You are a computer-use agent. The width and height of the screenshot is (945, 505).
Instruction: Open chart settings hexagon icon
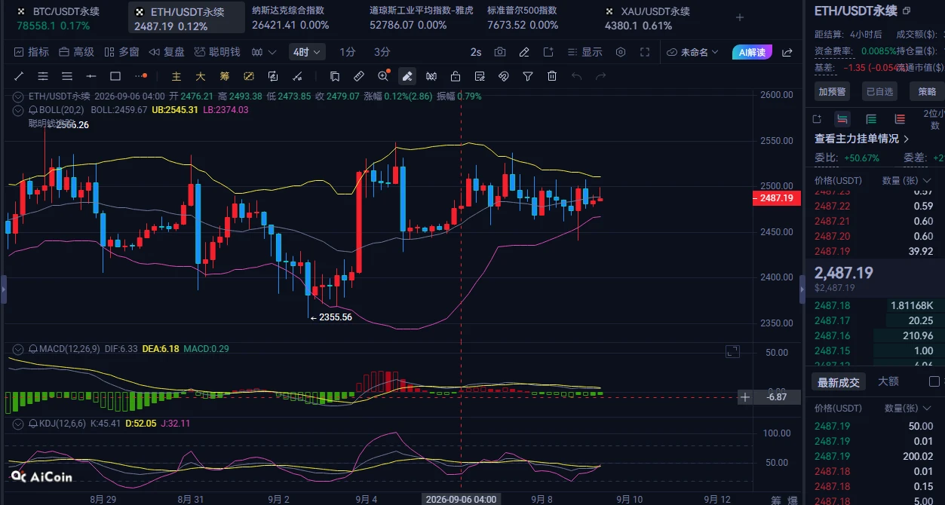point(621,52)
